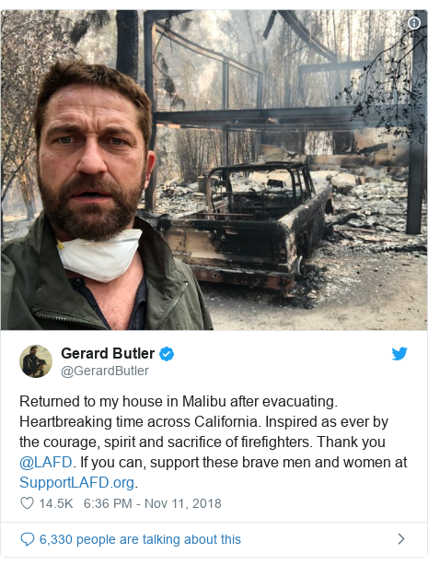428x566 pixels.
Task: Click the 14.5K likes count
Action: point(56,503)
